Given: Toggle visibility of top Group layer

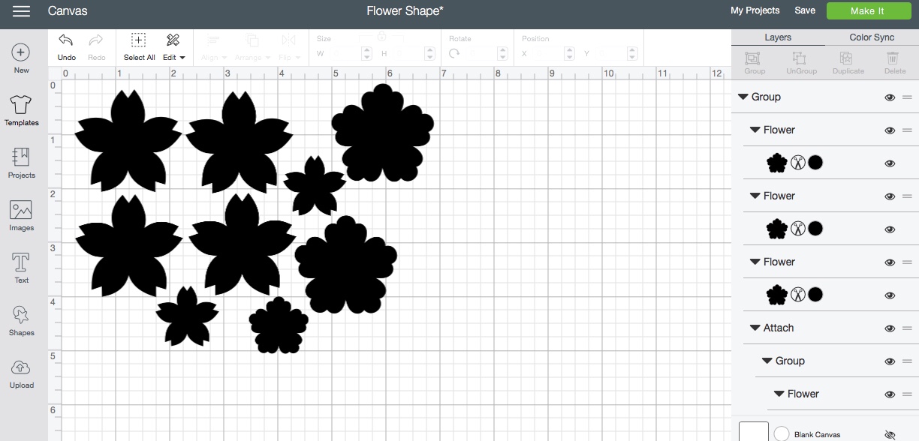Looking at the screenshot, I should click(890, 97).
